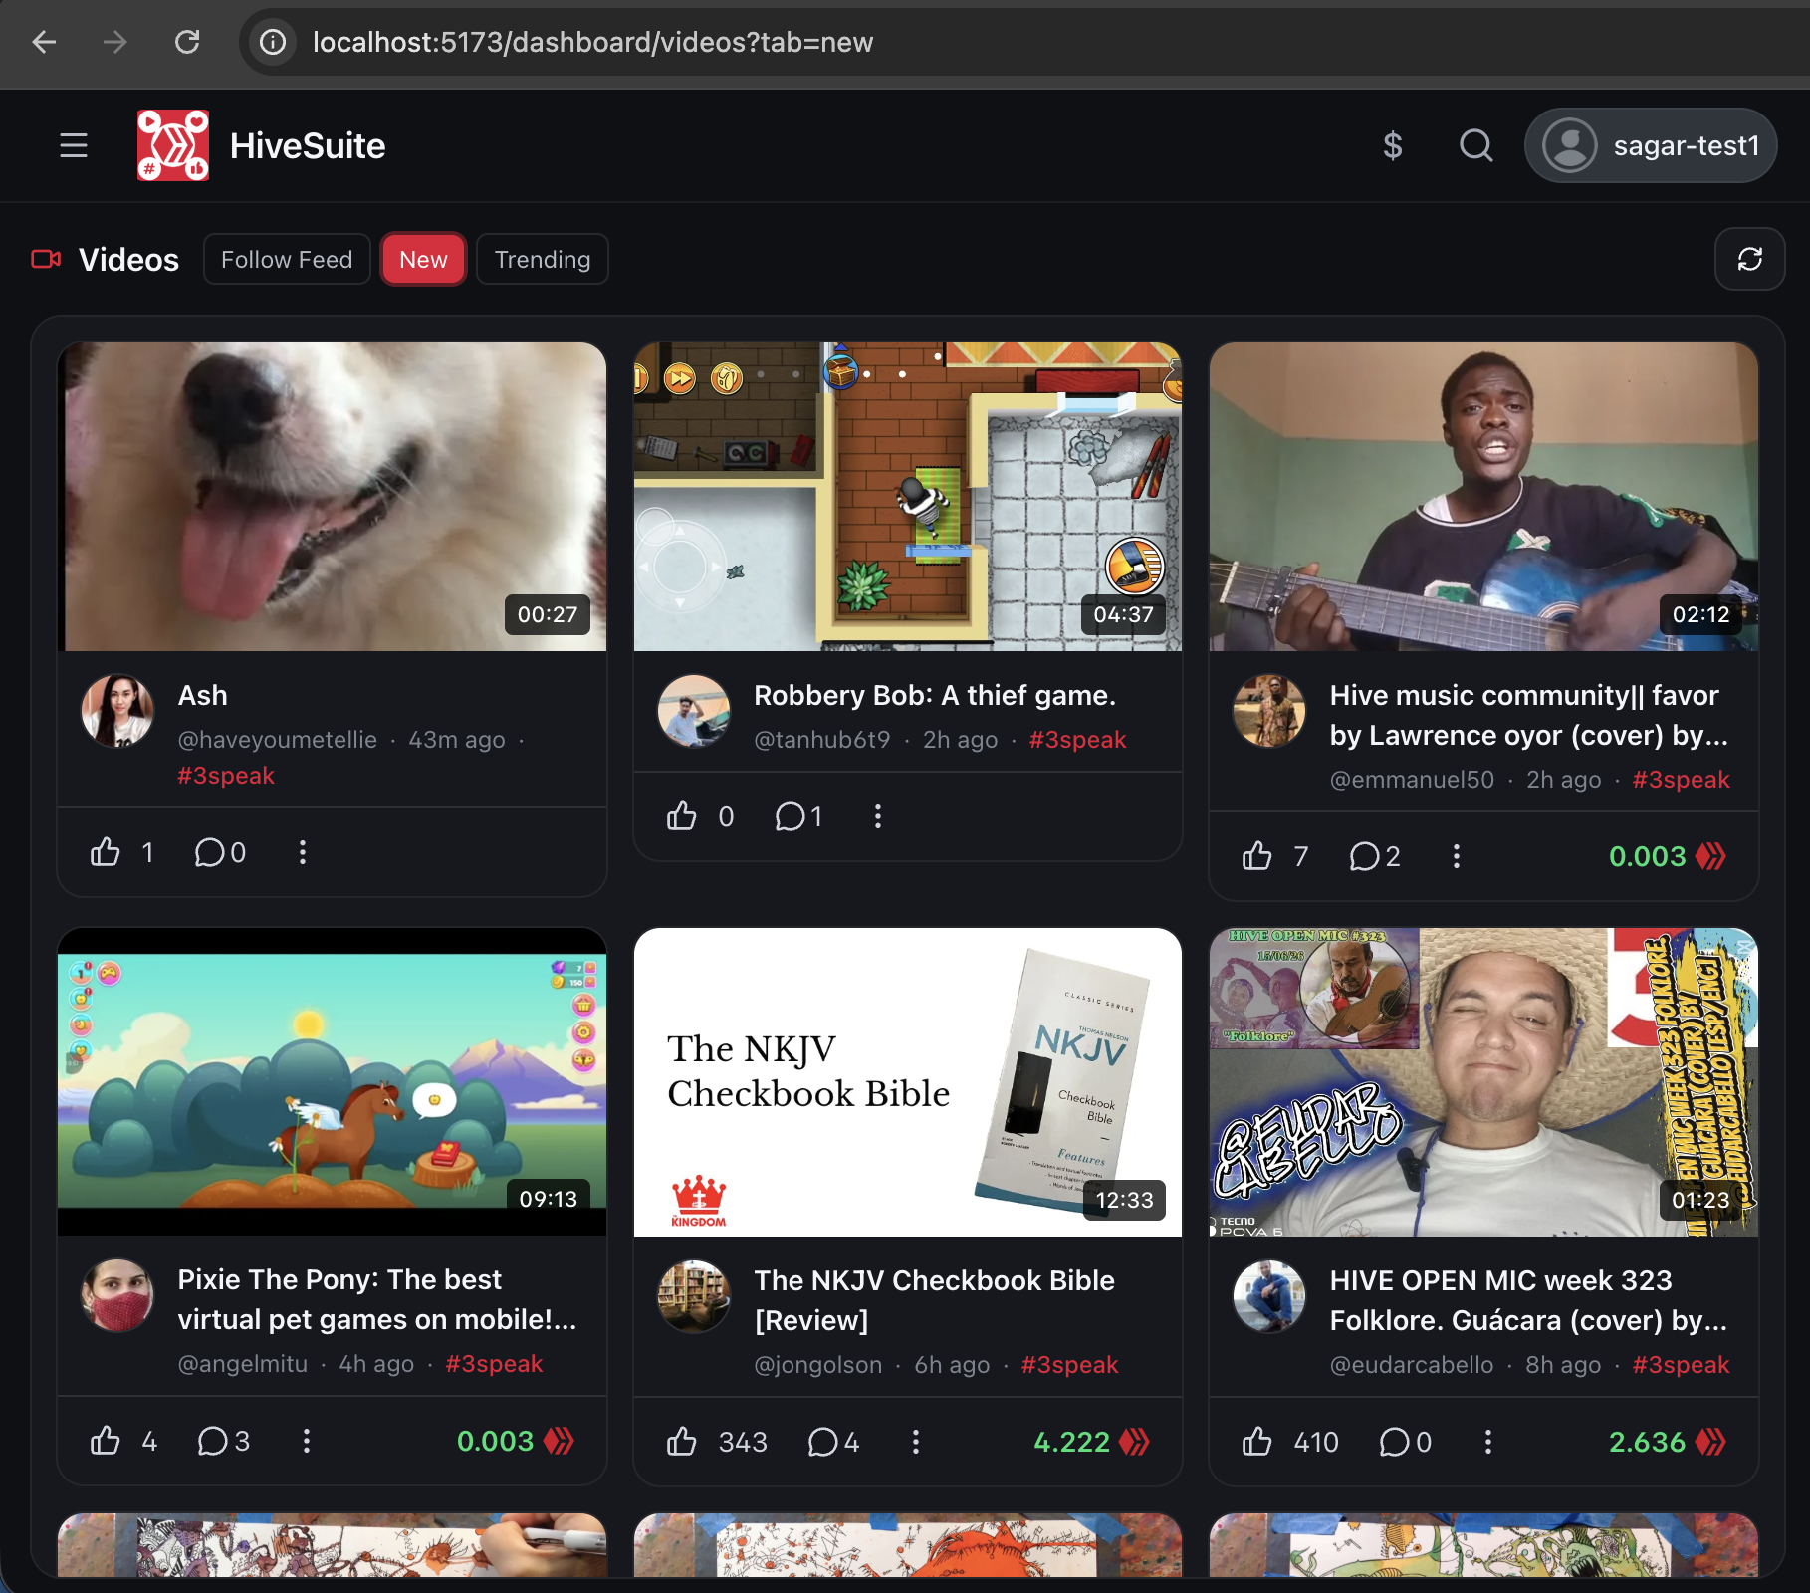Play the Ash dog video thumbnail
This screenshot has height=1593, width=1810.
pyautogui.click(x=333, y=497)
